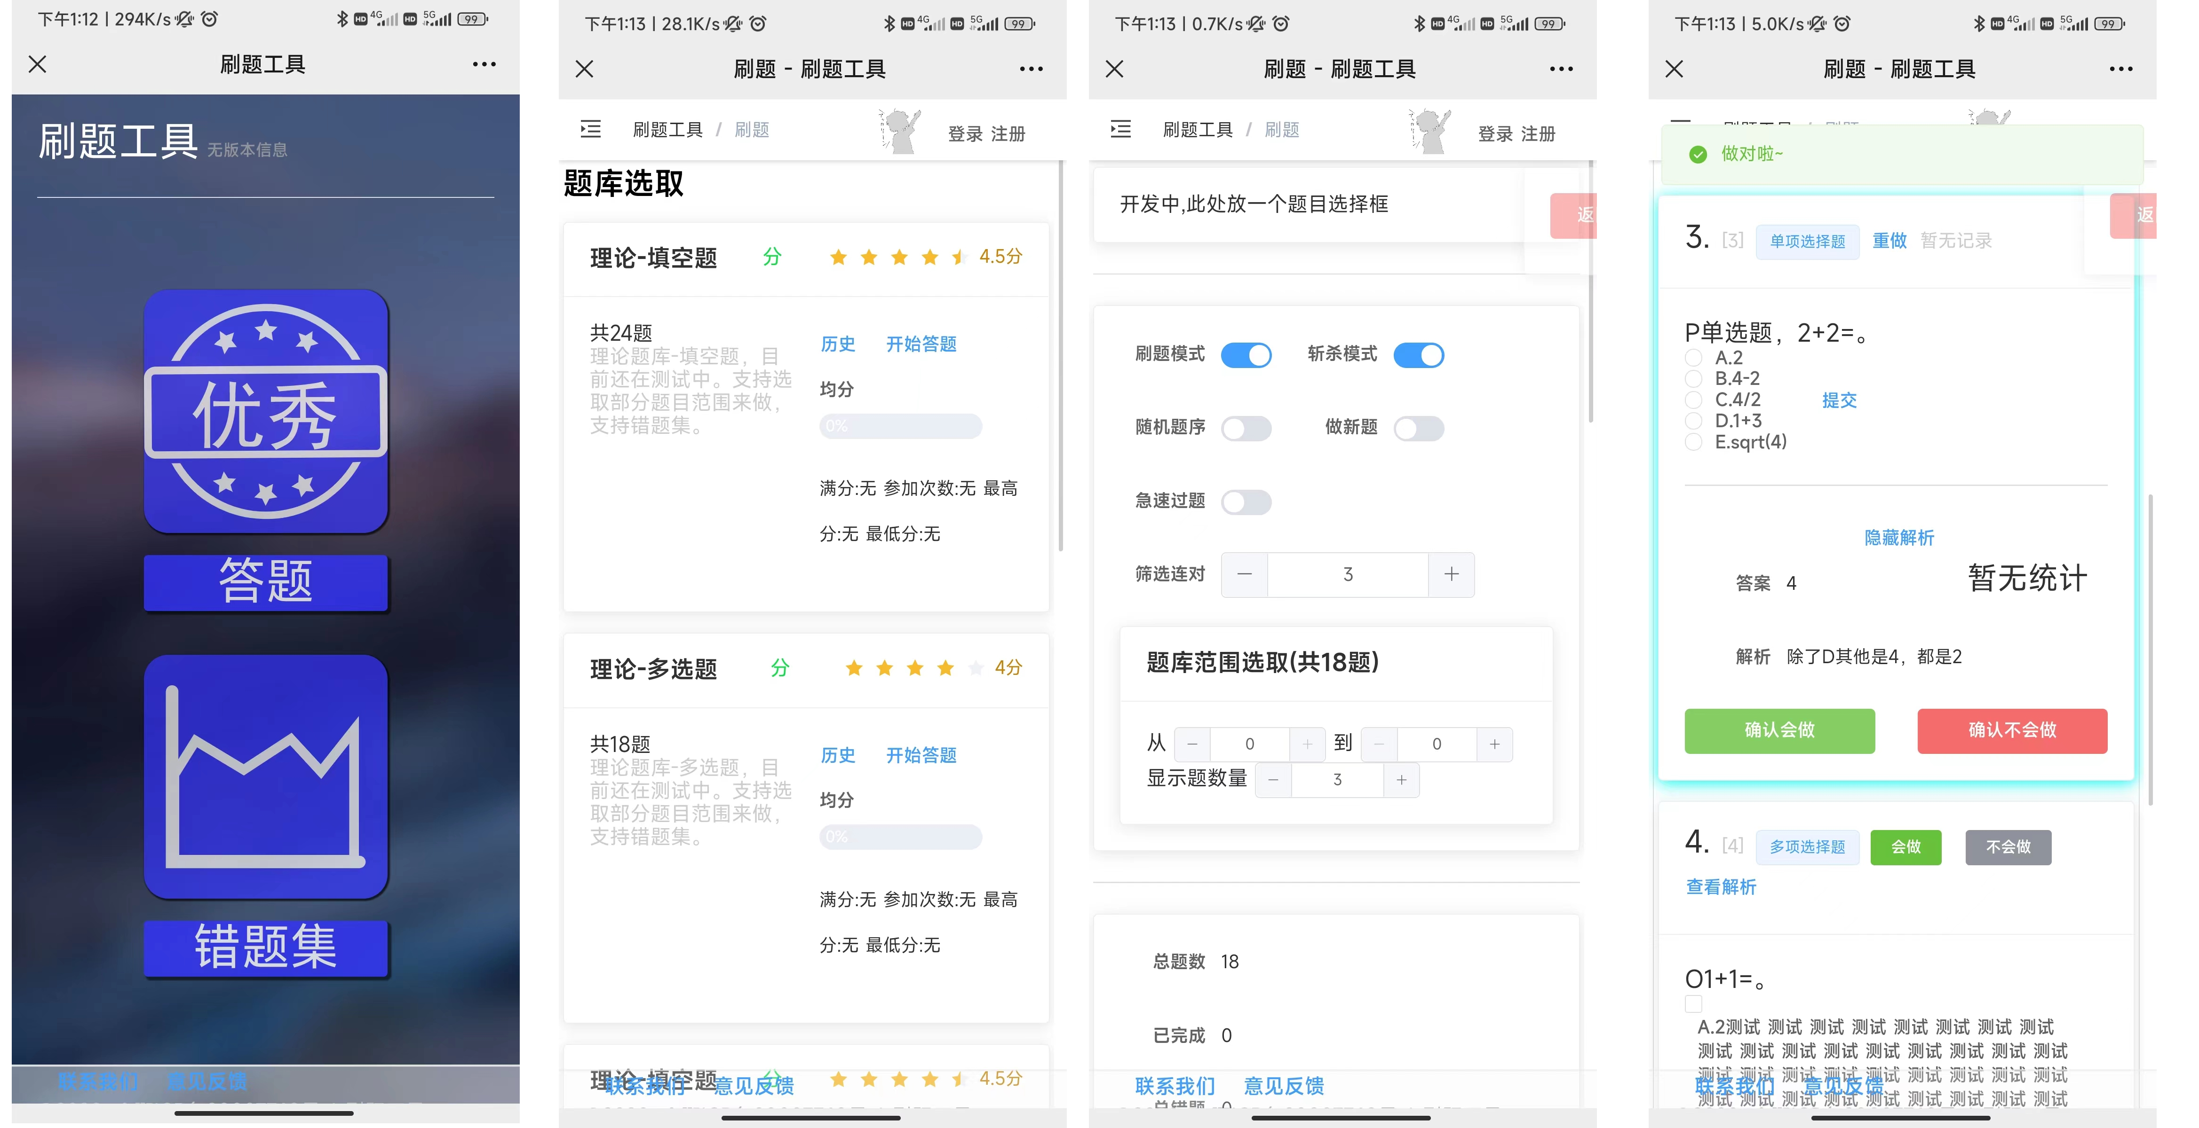Tap 登录 in the second screen header

coord(965,134)
